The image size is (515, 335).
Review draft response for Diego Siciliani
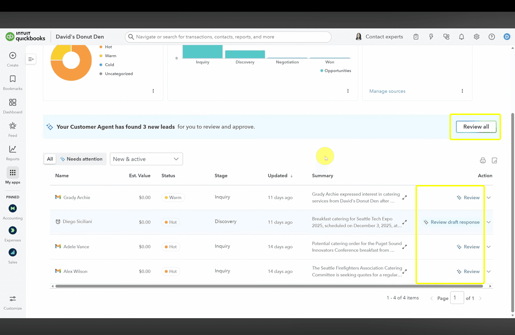[x=452, y=222]
